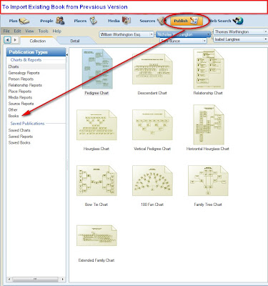Open the Web Search workspace
268x286 pixels.
tap(226, 21)
